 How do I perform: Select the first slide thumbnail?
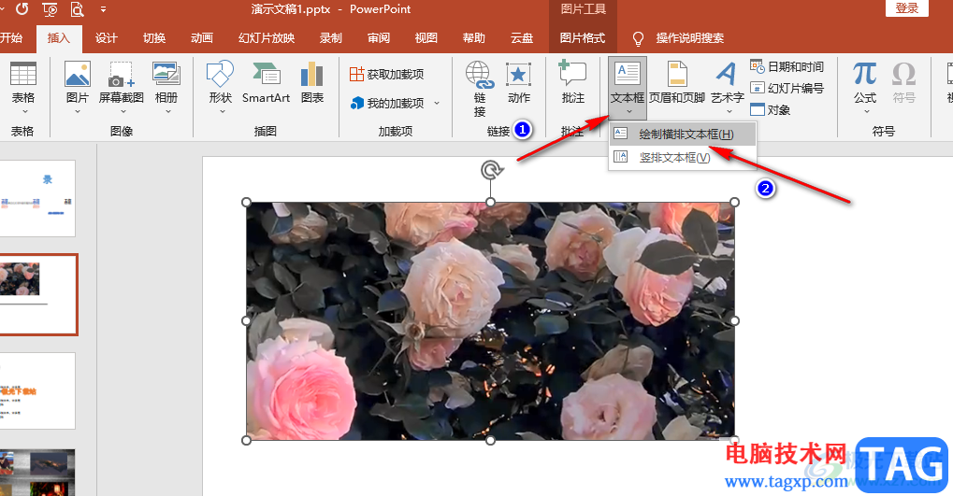(37, 198)
